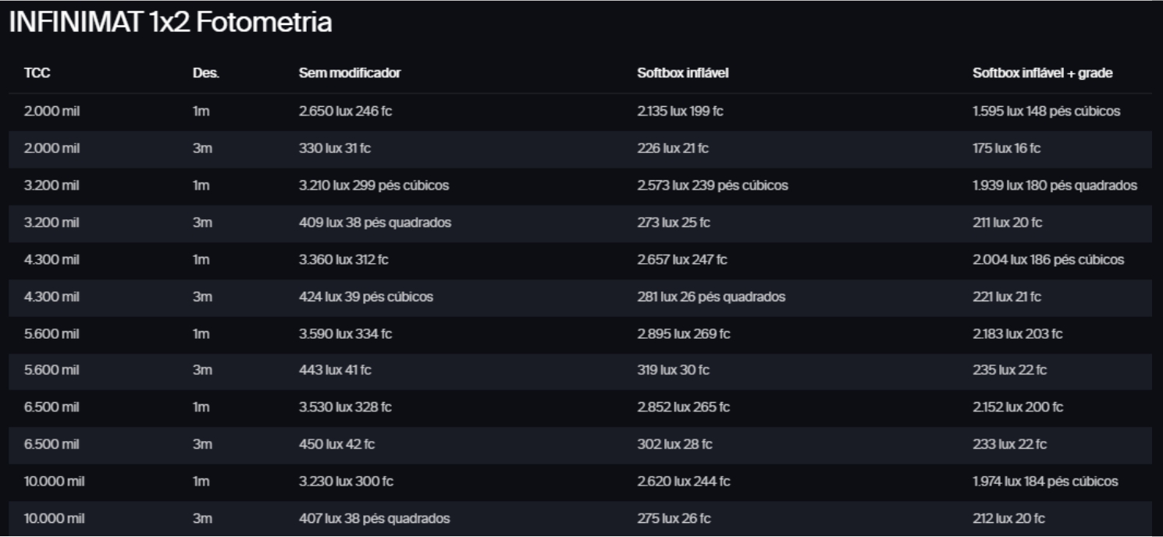
Task: Click the TCC column header
Action: (37, 73)
